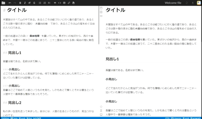Toggle scroll sync icon
The width and height of the screenshot is (202, 119).
(101, 110)
